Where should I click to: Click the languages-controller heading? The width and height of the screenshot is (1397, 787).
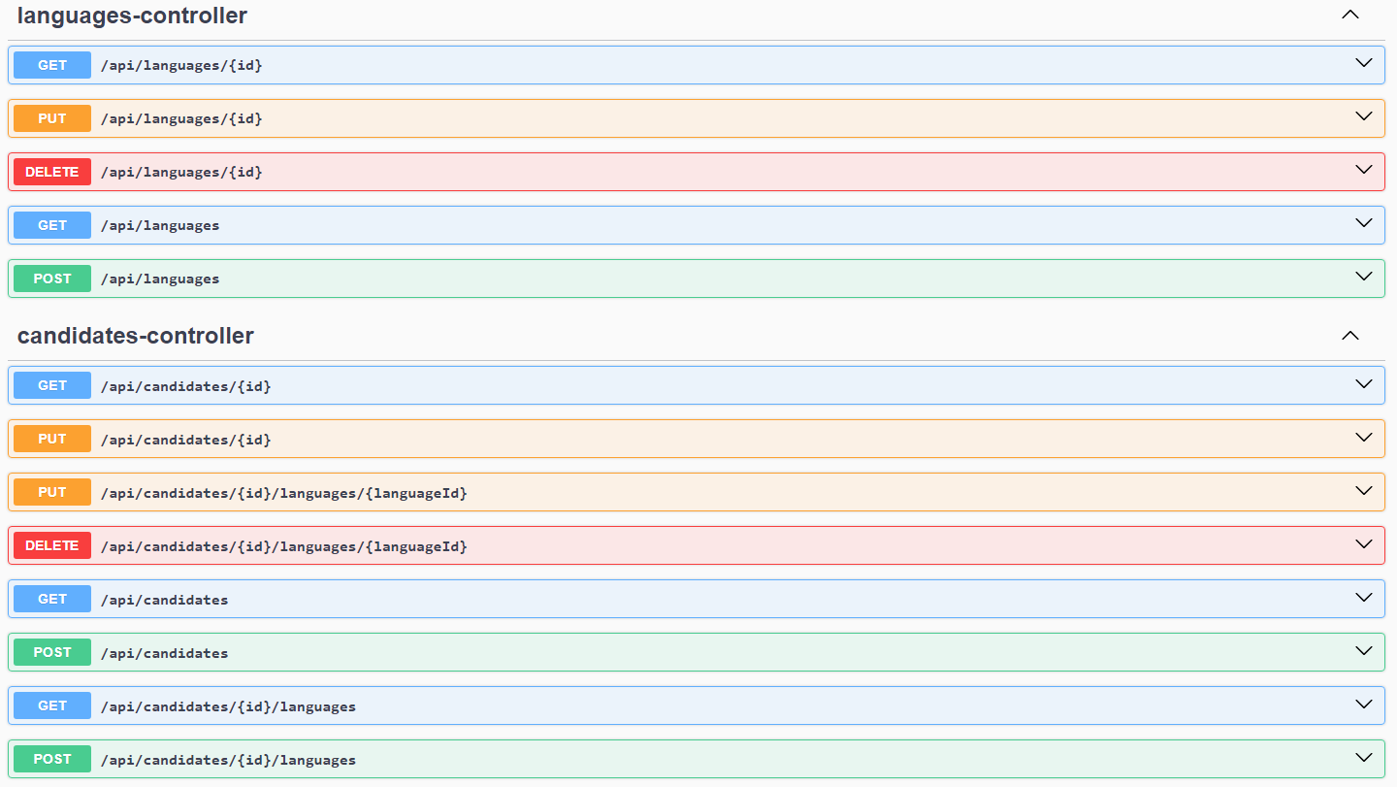(x=131, y=16)
